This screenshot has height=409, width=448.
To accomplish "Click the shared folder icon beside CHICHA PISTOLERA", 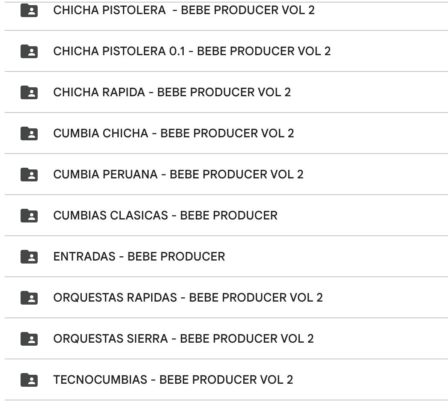I will coord(29,10).
